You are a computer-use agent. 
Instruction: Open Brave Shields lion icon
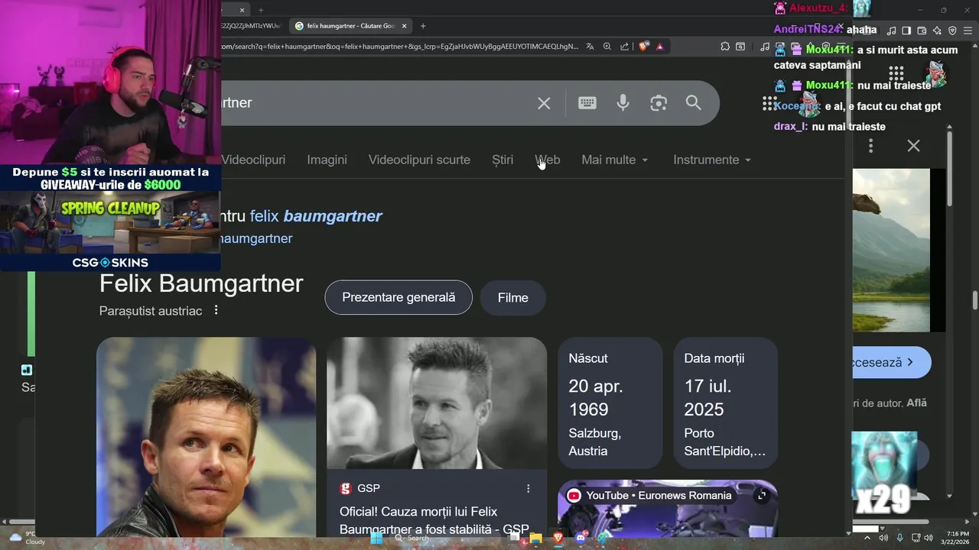pos(643,47)
